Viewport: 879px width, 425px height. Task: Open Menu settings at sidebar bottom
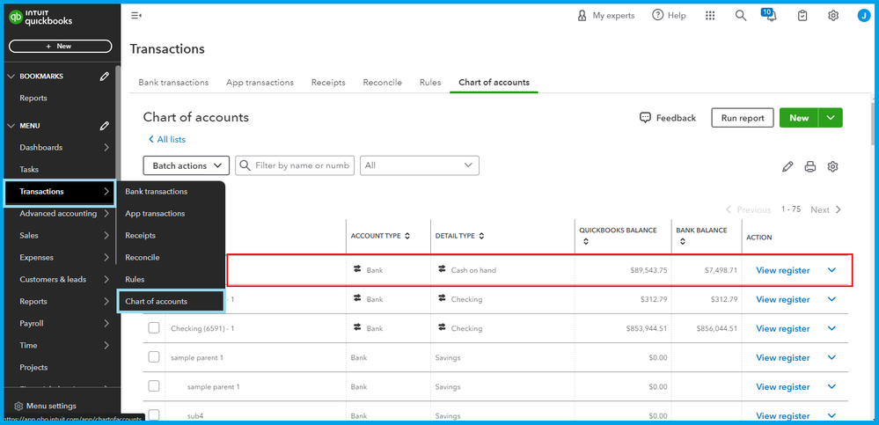pos(45,406)
